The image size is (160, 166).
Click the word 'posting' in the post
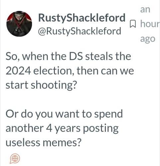click(x=100, y=129)
